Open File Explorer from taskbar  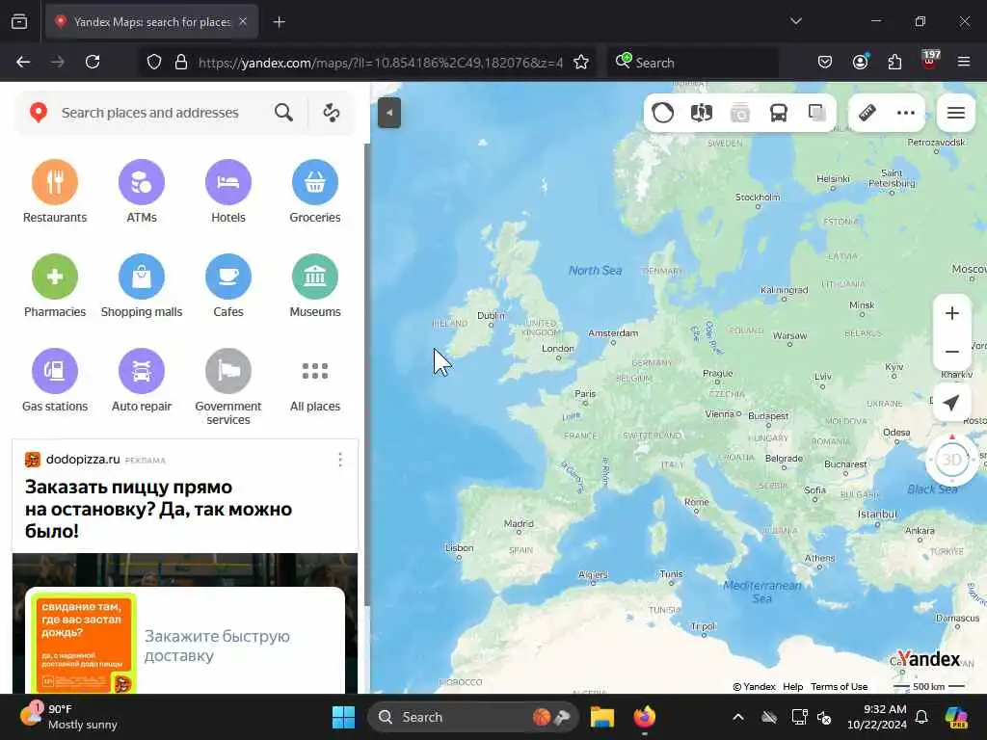click(601, 717)
